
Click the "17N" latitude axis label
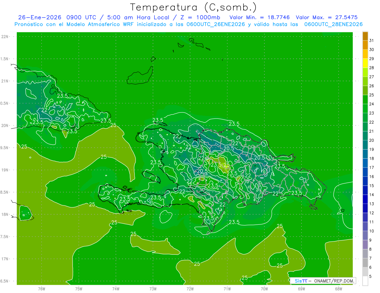[x=5, y=259]
